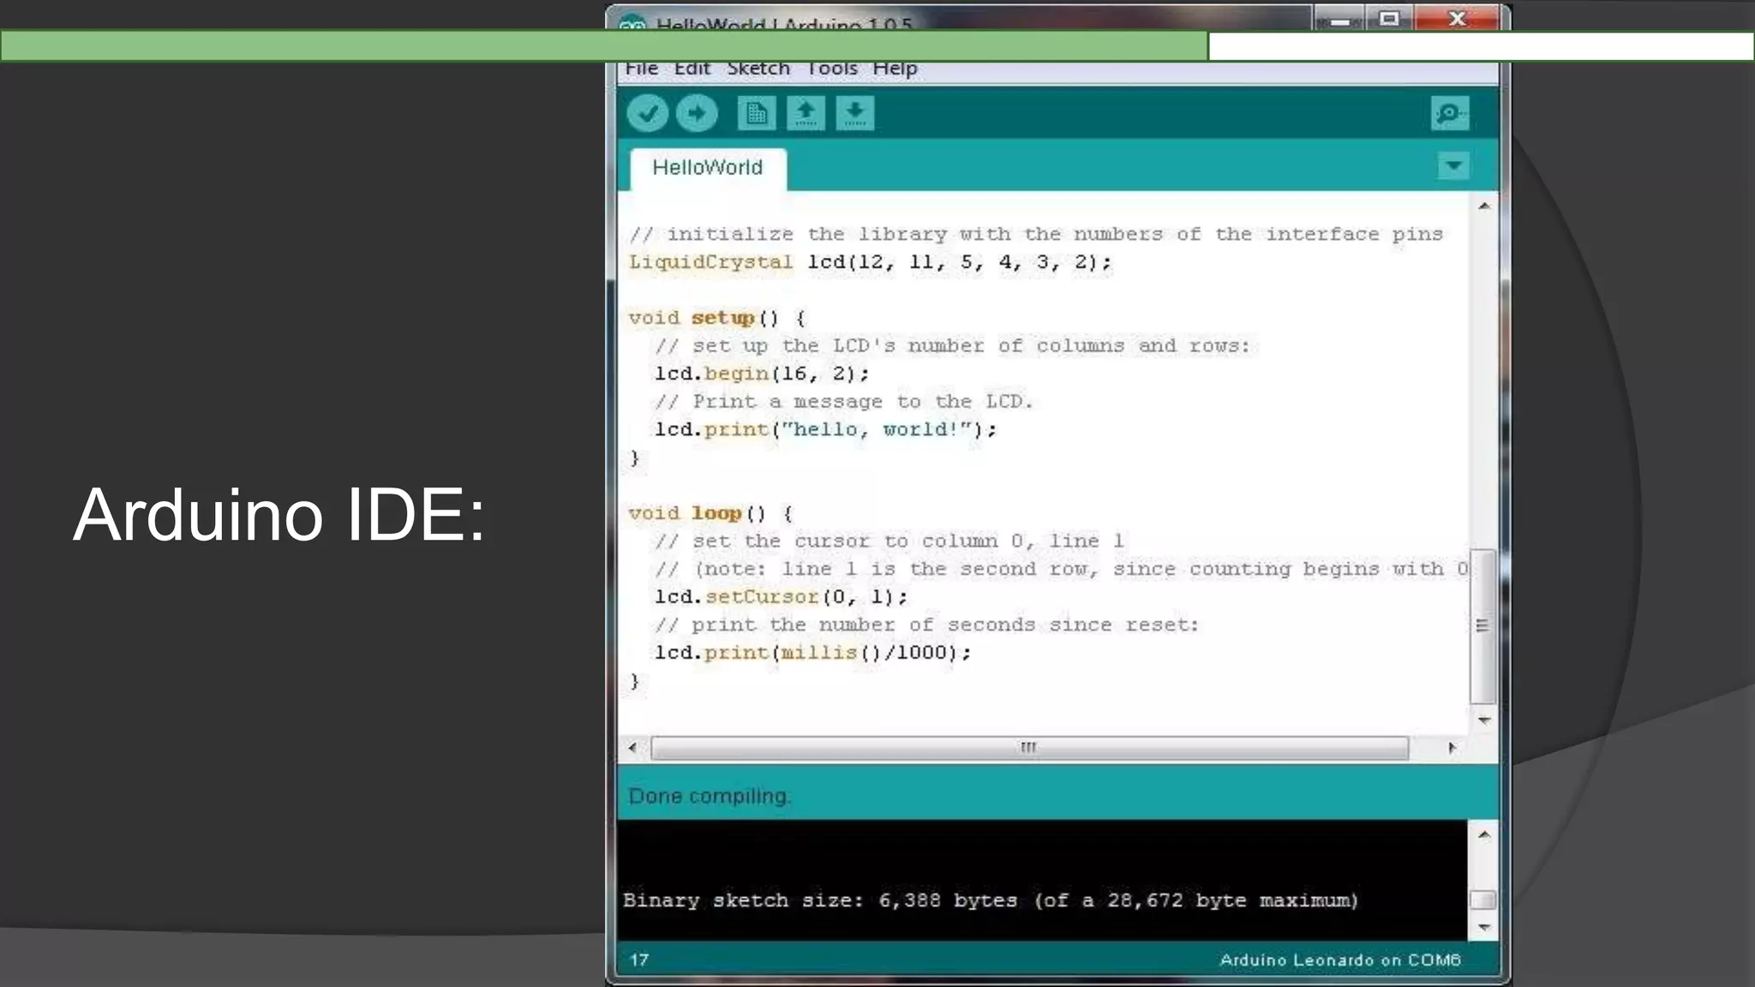Viewport: 1755px width, 987px height.
Task: Click the editor scroll up arrow
Action: point(1484,206)
